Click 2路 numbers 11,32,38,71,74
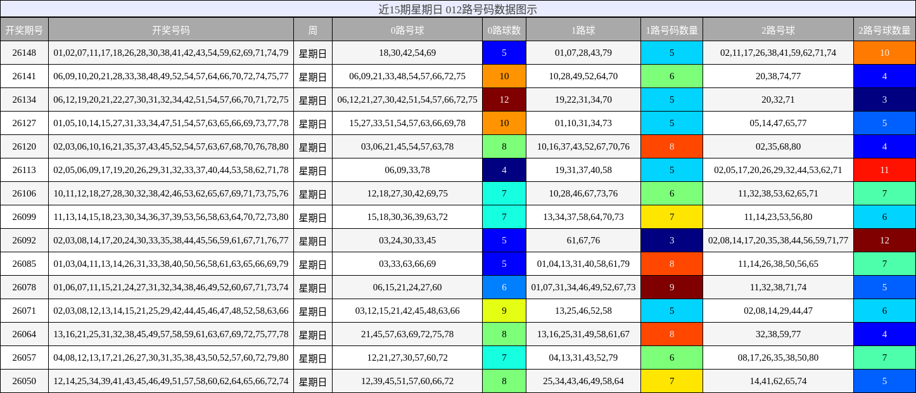This screenshot has width=916, height=393. [778, 287]
